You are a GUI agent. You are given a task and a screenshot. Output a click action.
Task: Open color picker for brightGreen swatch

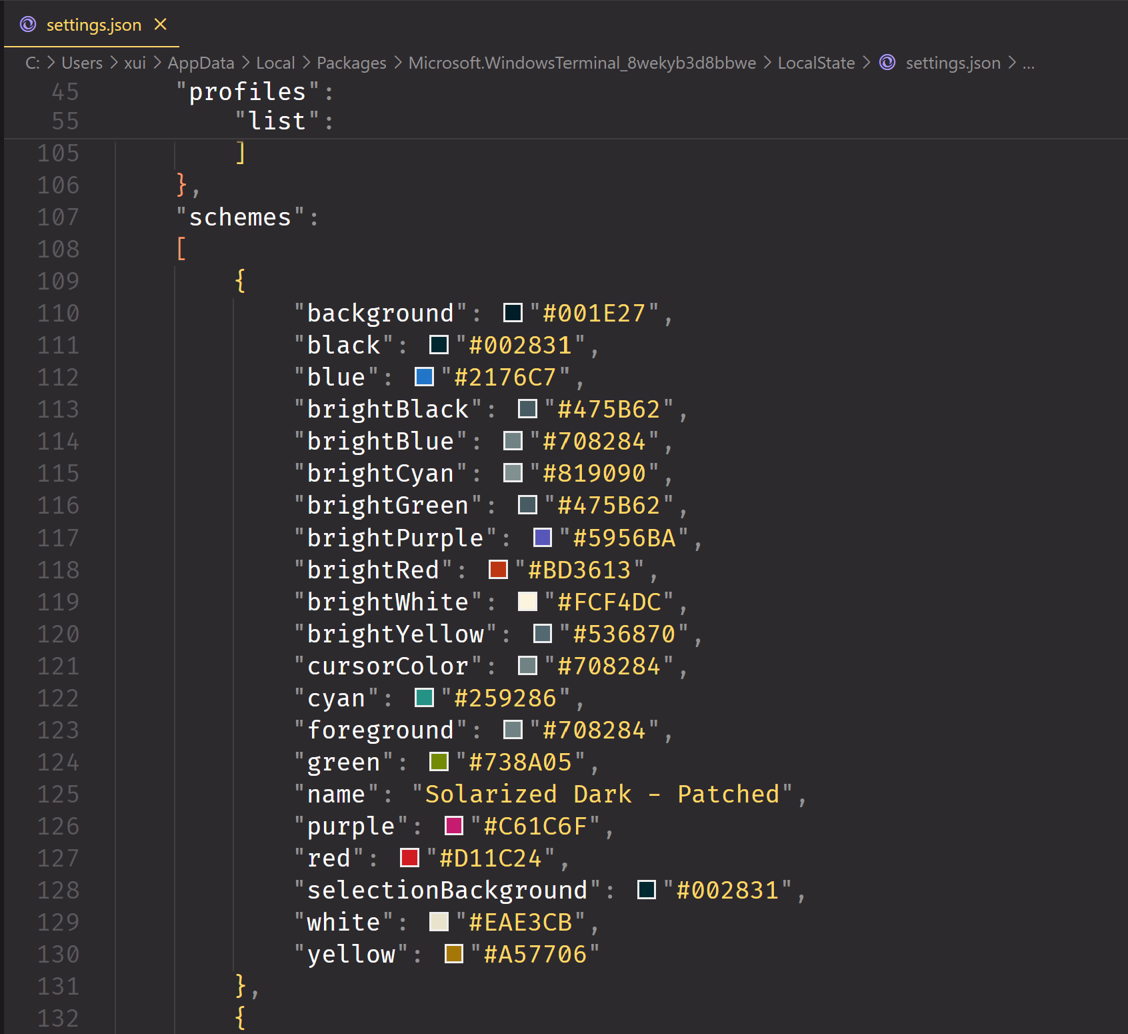coord(527,505)
